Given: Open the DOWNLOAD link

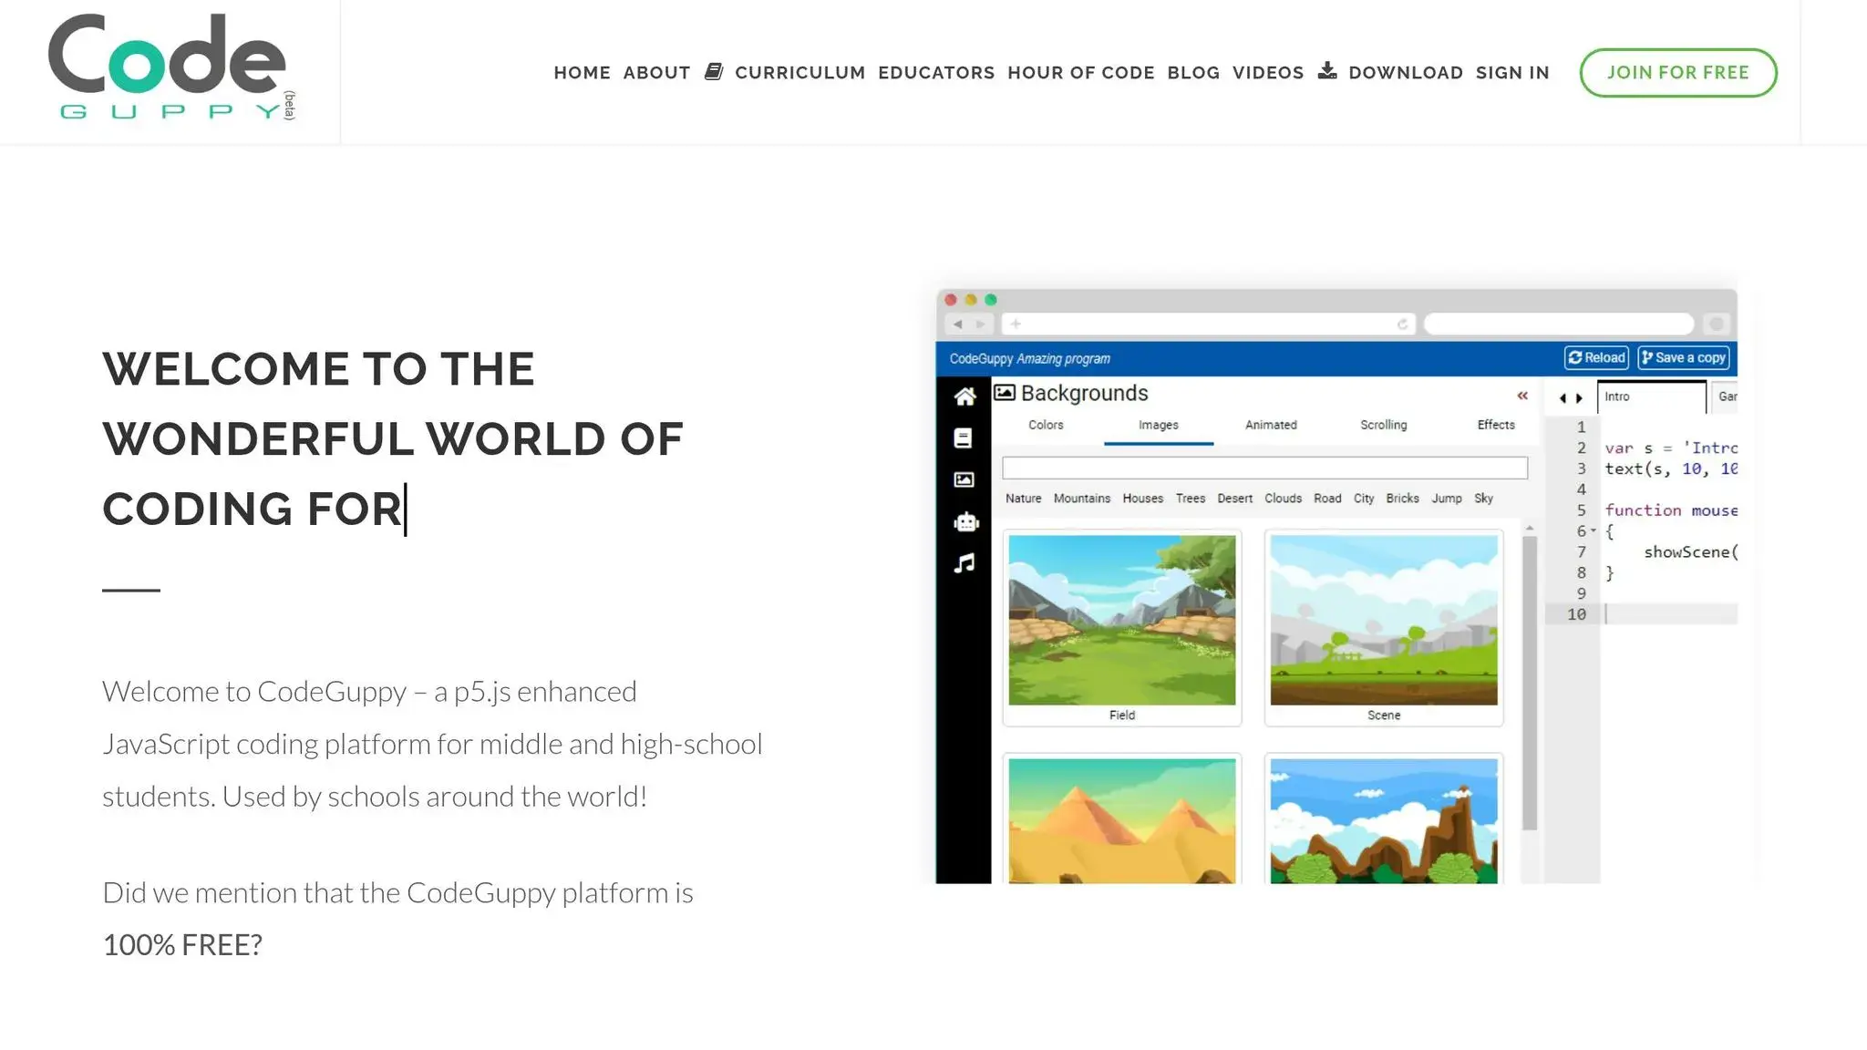Looking at the screenshot, I should pos(1406,73).
